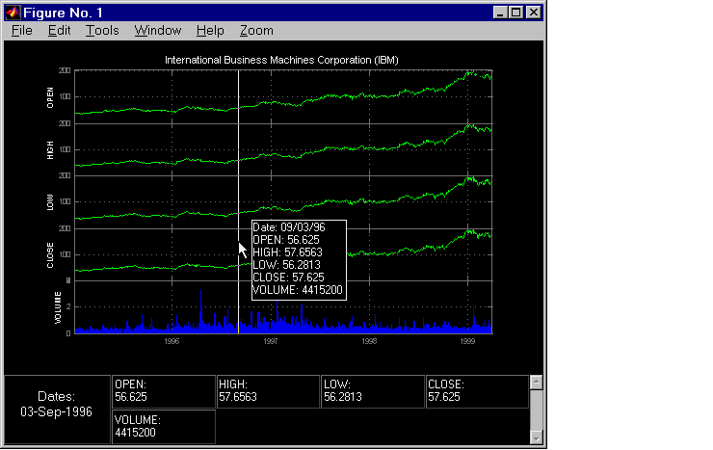
Task: Click the Figure No. 1 title bar text
Action: pyautogui.click(x=63, y=13)
